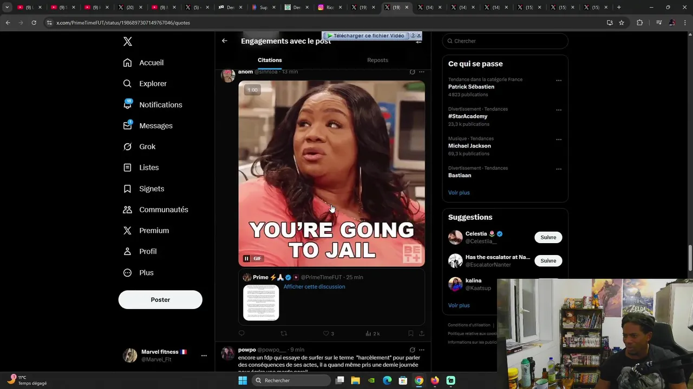
Task: Open Profil from the sidebar
Action: (x=140, y=252)
